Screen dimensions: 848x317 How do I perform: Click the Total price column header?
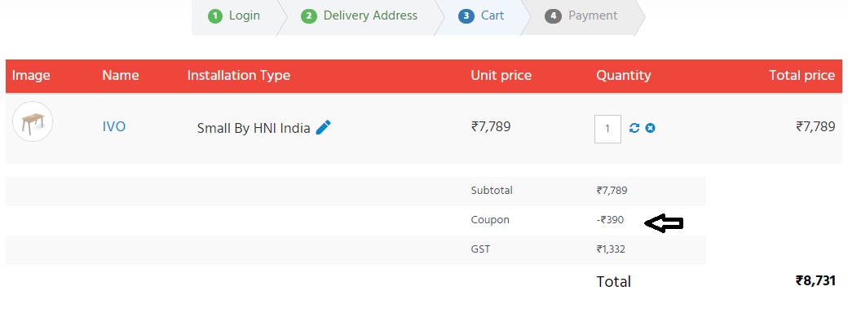coord(802,75)
